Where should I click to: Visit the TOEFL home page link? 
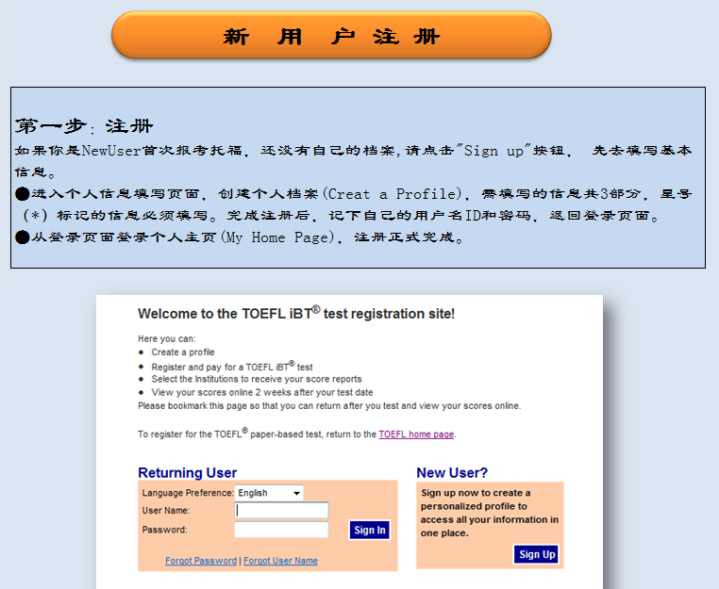click(x=416, y=434)
